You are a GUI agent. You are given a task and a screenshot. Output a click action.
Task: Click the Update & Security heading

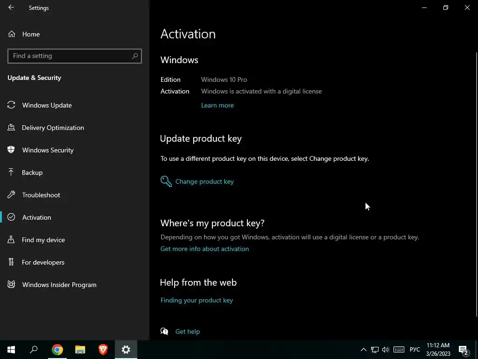[34, 78]
